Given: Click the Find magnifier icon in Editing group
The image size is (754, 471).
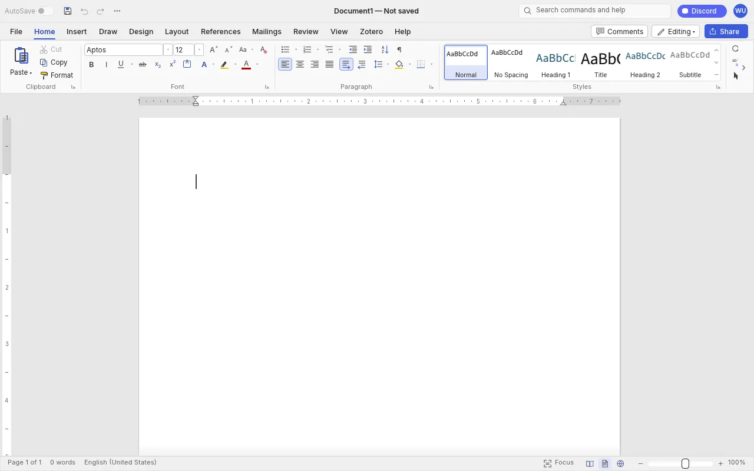Looking at the screenshot, I should 735,49.
